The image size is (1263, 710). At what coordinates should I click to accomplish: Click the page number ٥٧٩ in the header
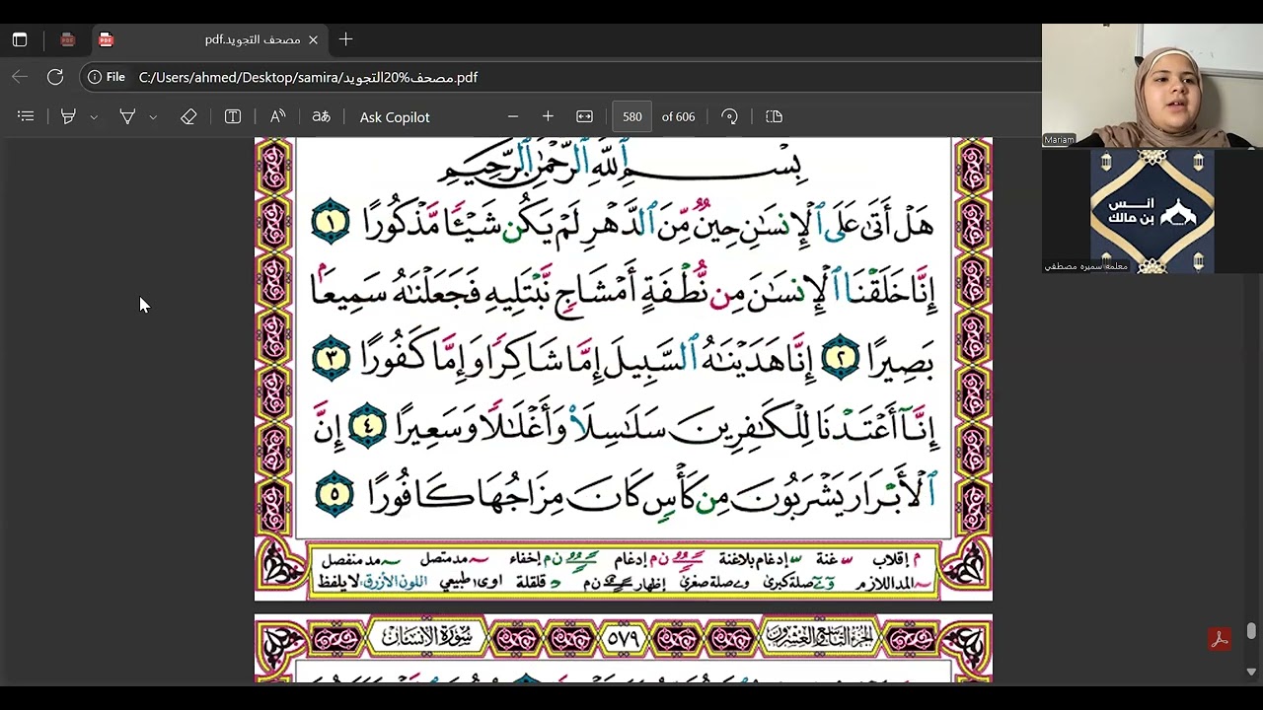coord(623,639)
